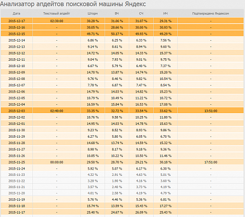Select date cell 2015-12-14
The height and width of the screenshot is (217, 245).
[x=17, y=40]
